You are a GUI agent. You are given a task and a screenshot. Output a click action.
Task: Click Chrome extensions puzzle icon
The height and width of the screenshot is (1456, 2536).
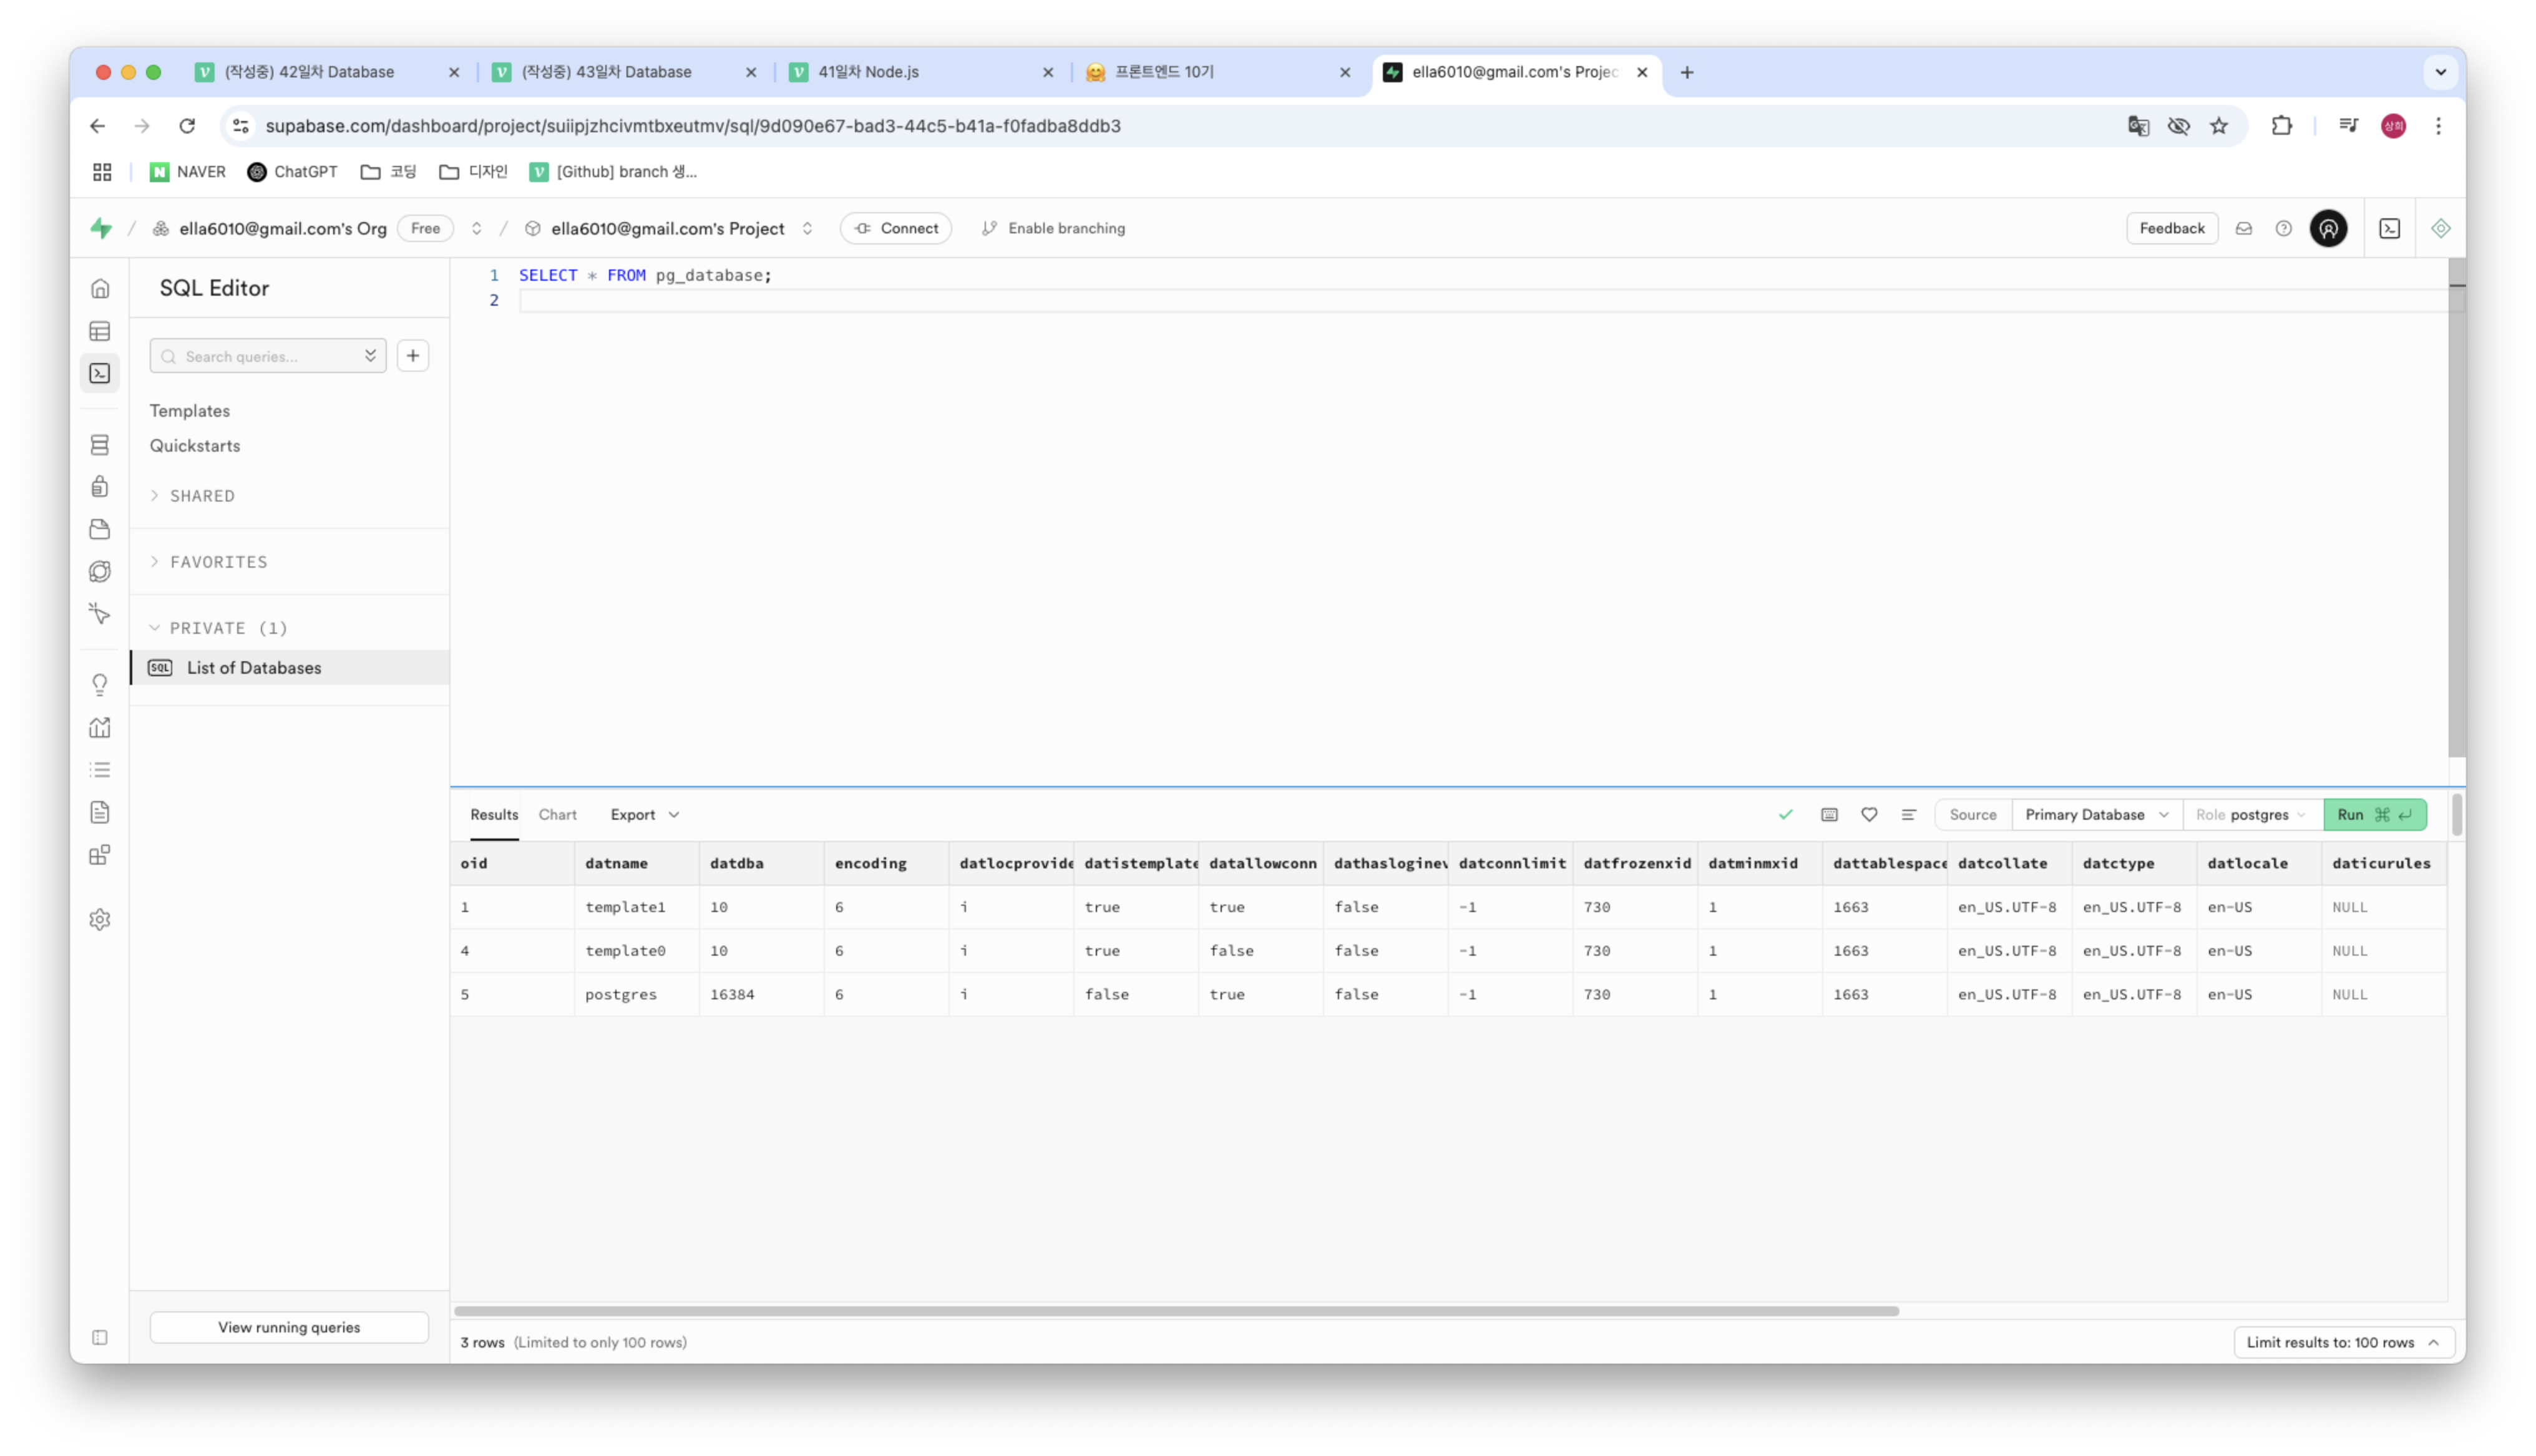[2281, 126]
